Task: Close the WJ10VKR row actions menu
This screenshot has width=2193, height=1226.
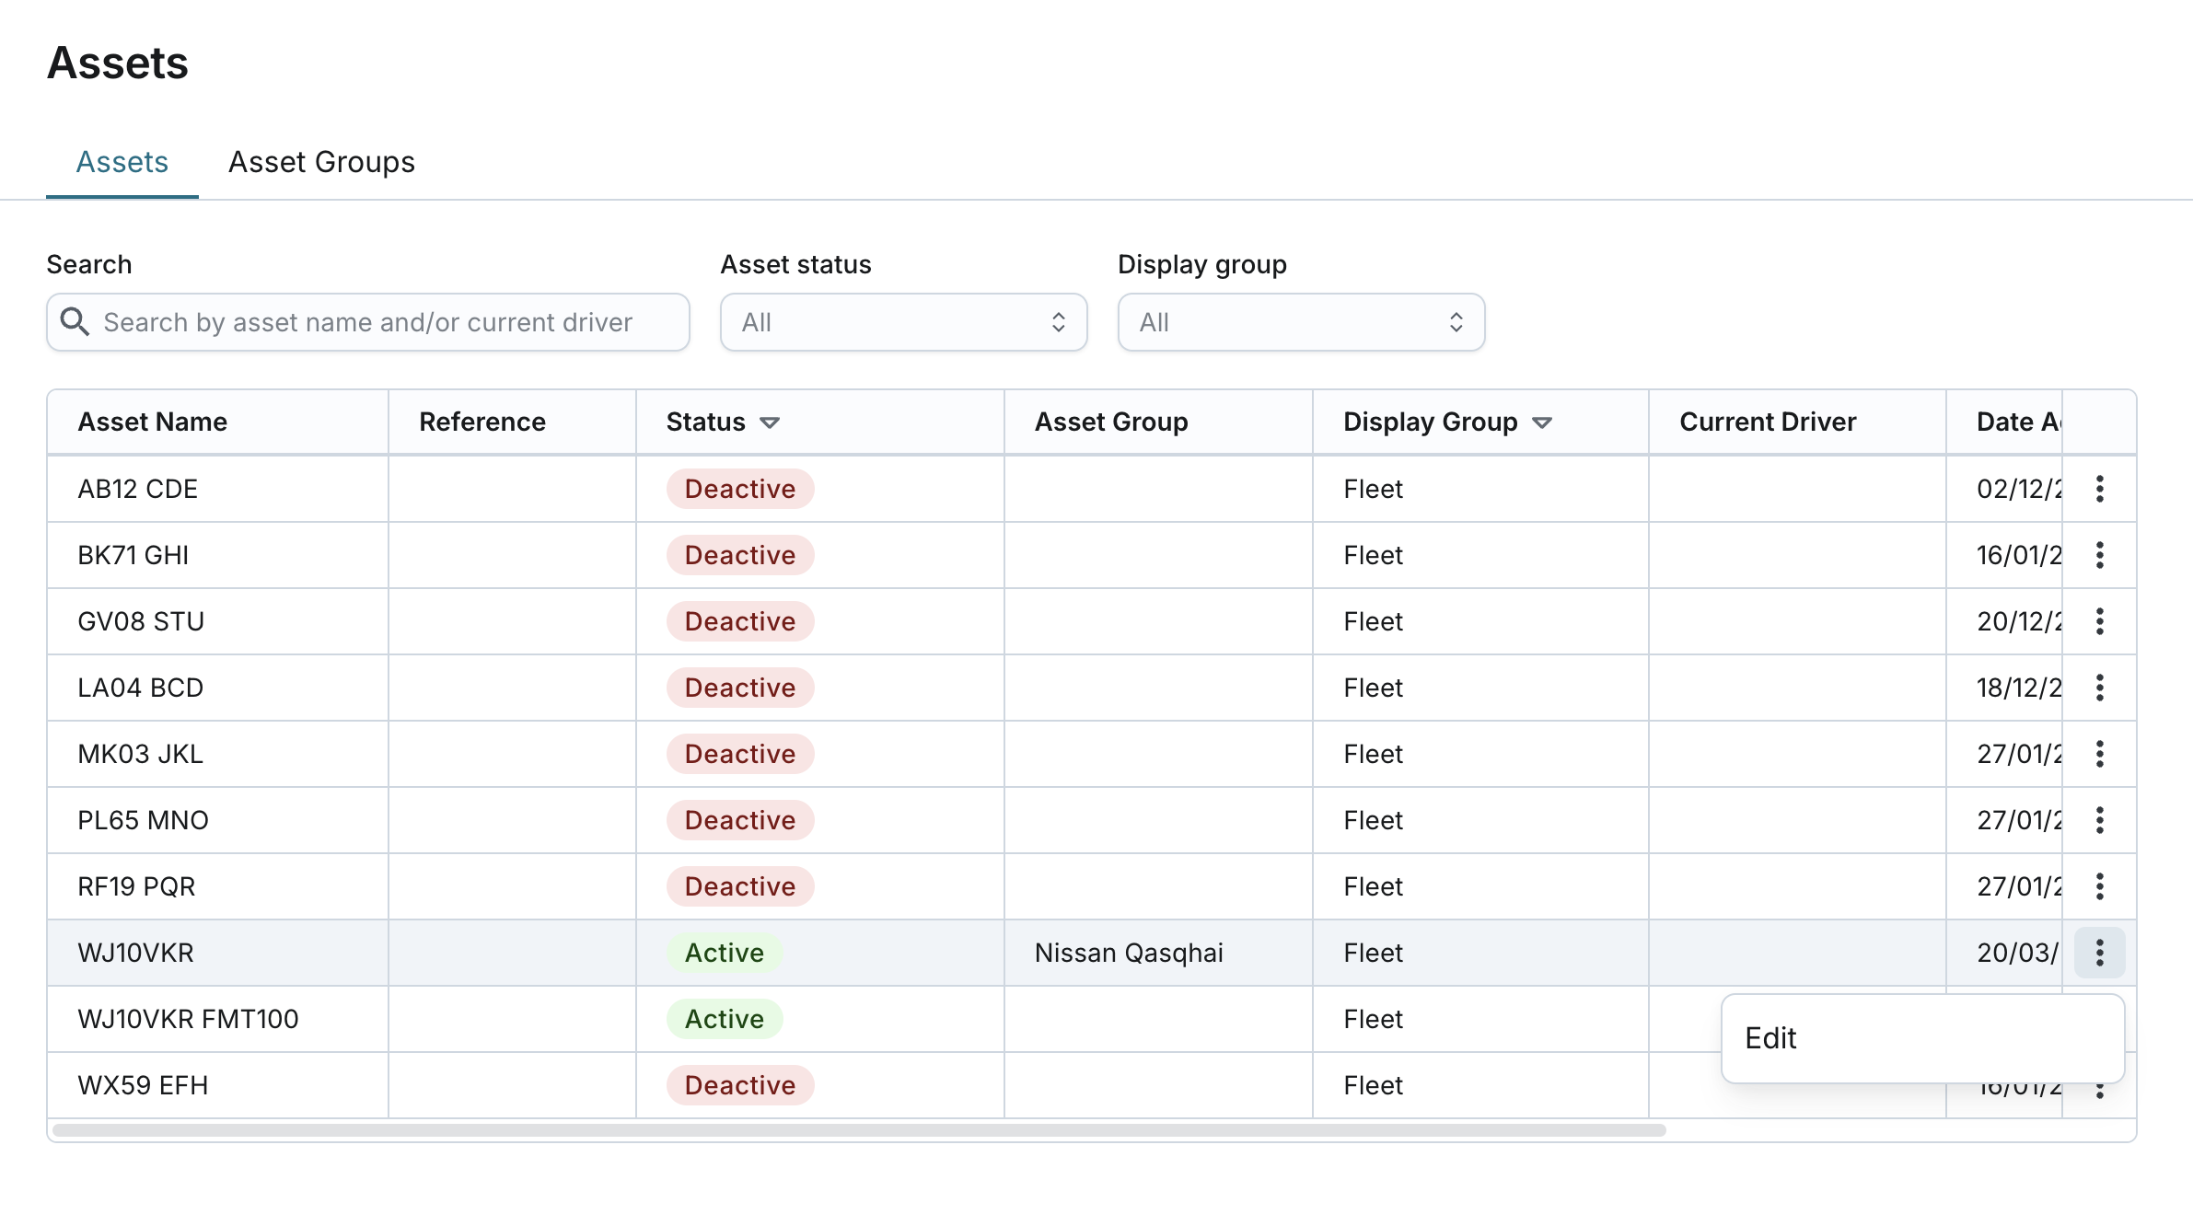Action: tap(2099, 953)
